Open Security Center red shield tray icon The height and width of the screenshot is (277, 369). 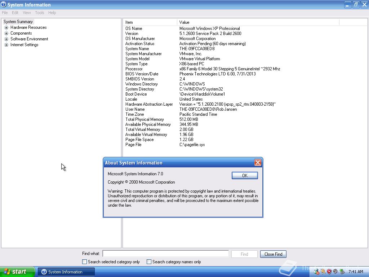coord(329,272)
